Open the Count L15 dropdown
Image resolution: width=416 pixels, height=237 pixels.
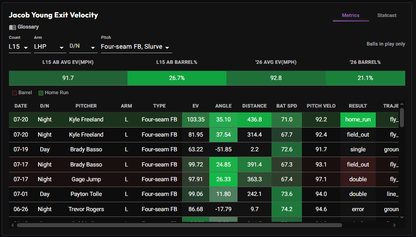[20, 47]
